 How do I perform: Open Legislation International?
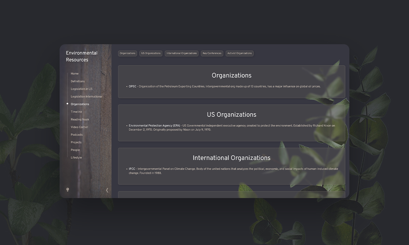pos(86,96)
